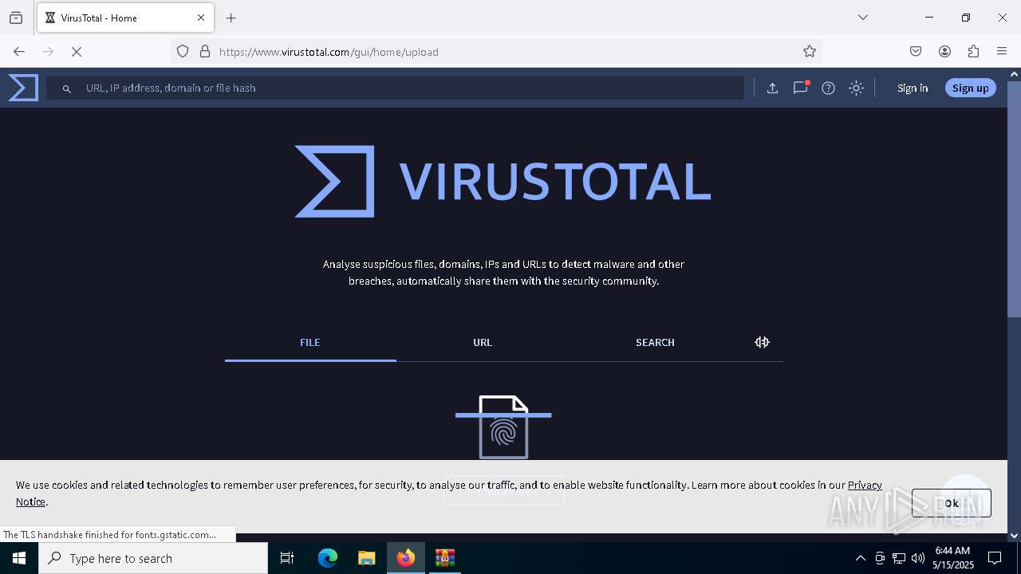Viewport: 1021px width, 574px height.
Task: Click the site security padlock icon
Action: (205, 52)
